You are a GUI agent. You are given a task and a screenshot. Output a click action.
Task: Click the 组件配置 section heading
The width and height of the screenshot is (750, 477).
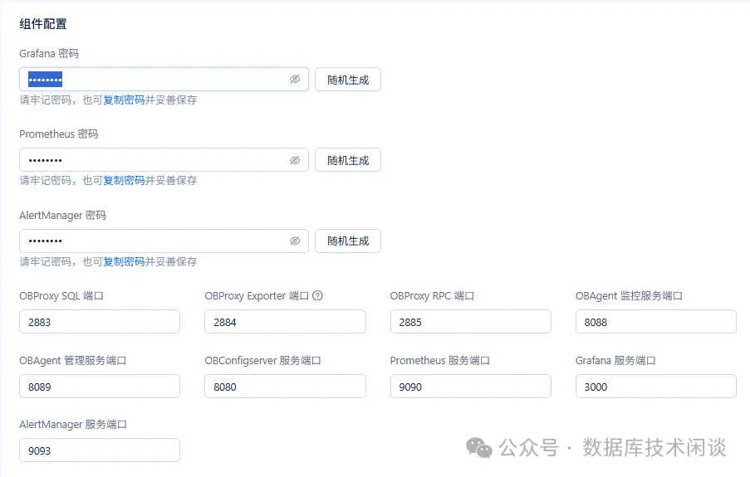click(x=43, y=24)
